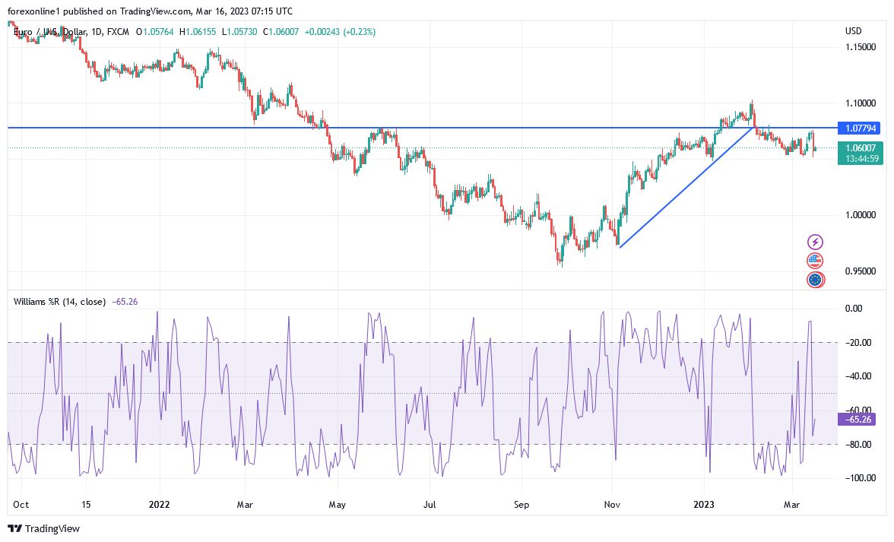Toggle the green current price label 1.06007
The width and height of the screenshot is (894, 542).
(x=861, y=147)
